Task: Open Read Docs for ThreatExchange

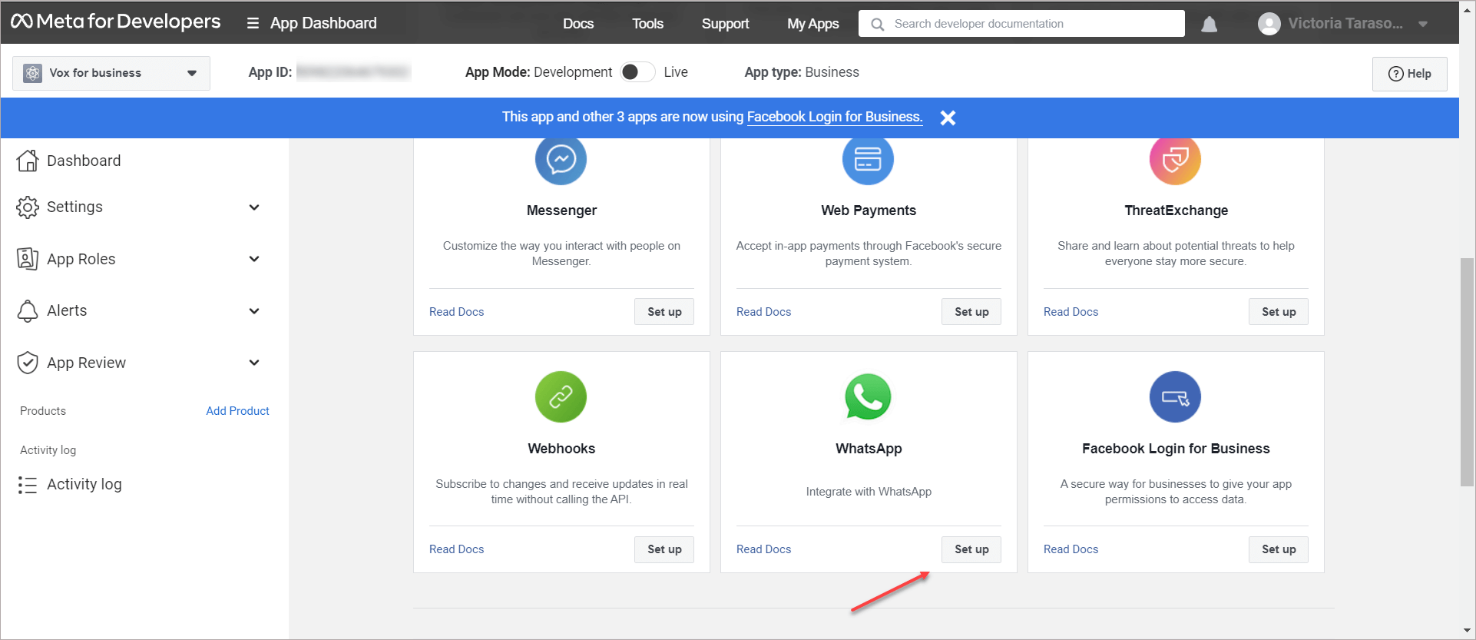Action: (x=1071, y=312)
